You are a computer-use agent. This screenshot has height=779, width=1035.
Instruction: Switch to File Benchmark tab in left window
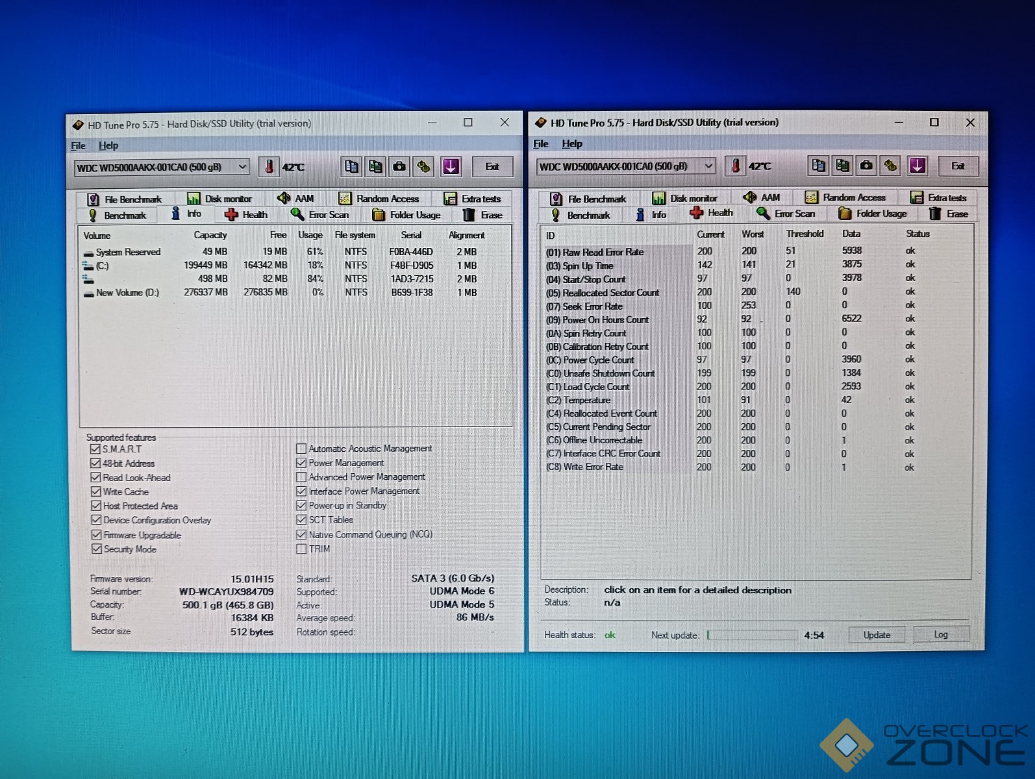click(x=124, y=199)
